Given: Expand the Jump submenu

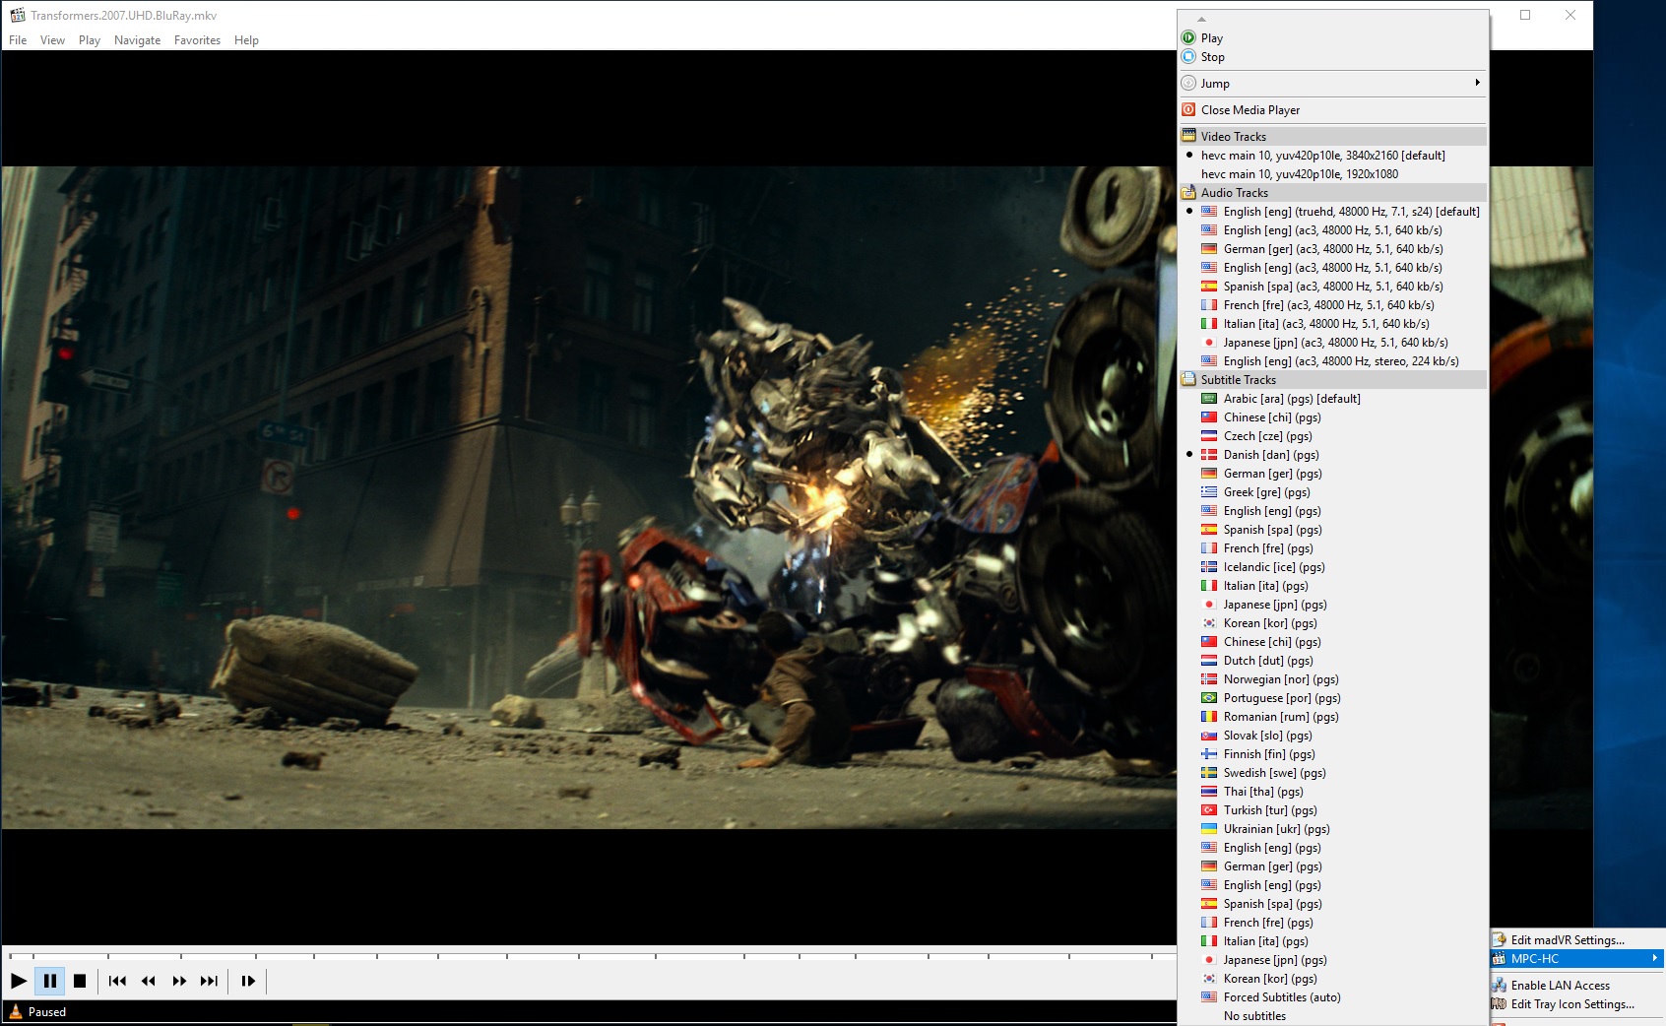Looking at the screenshot, I should [1333, 84].
